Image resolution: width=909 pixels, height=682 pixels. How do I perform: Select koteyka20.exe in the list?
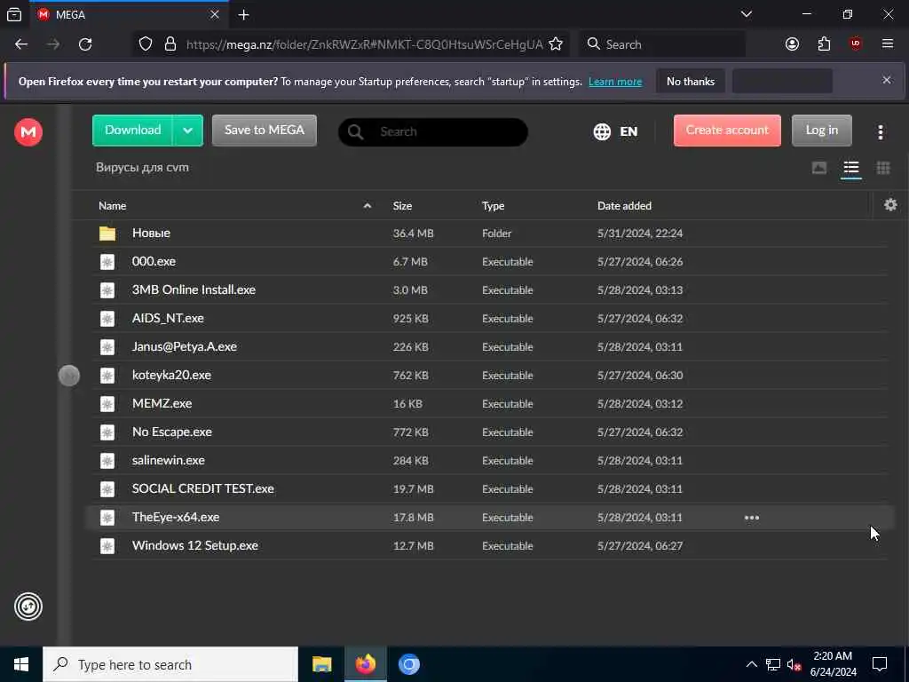pos(171,376)
